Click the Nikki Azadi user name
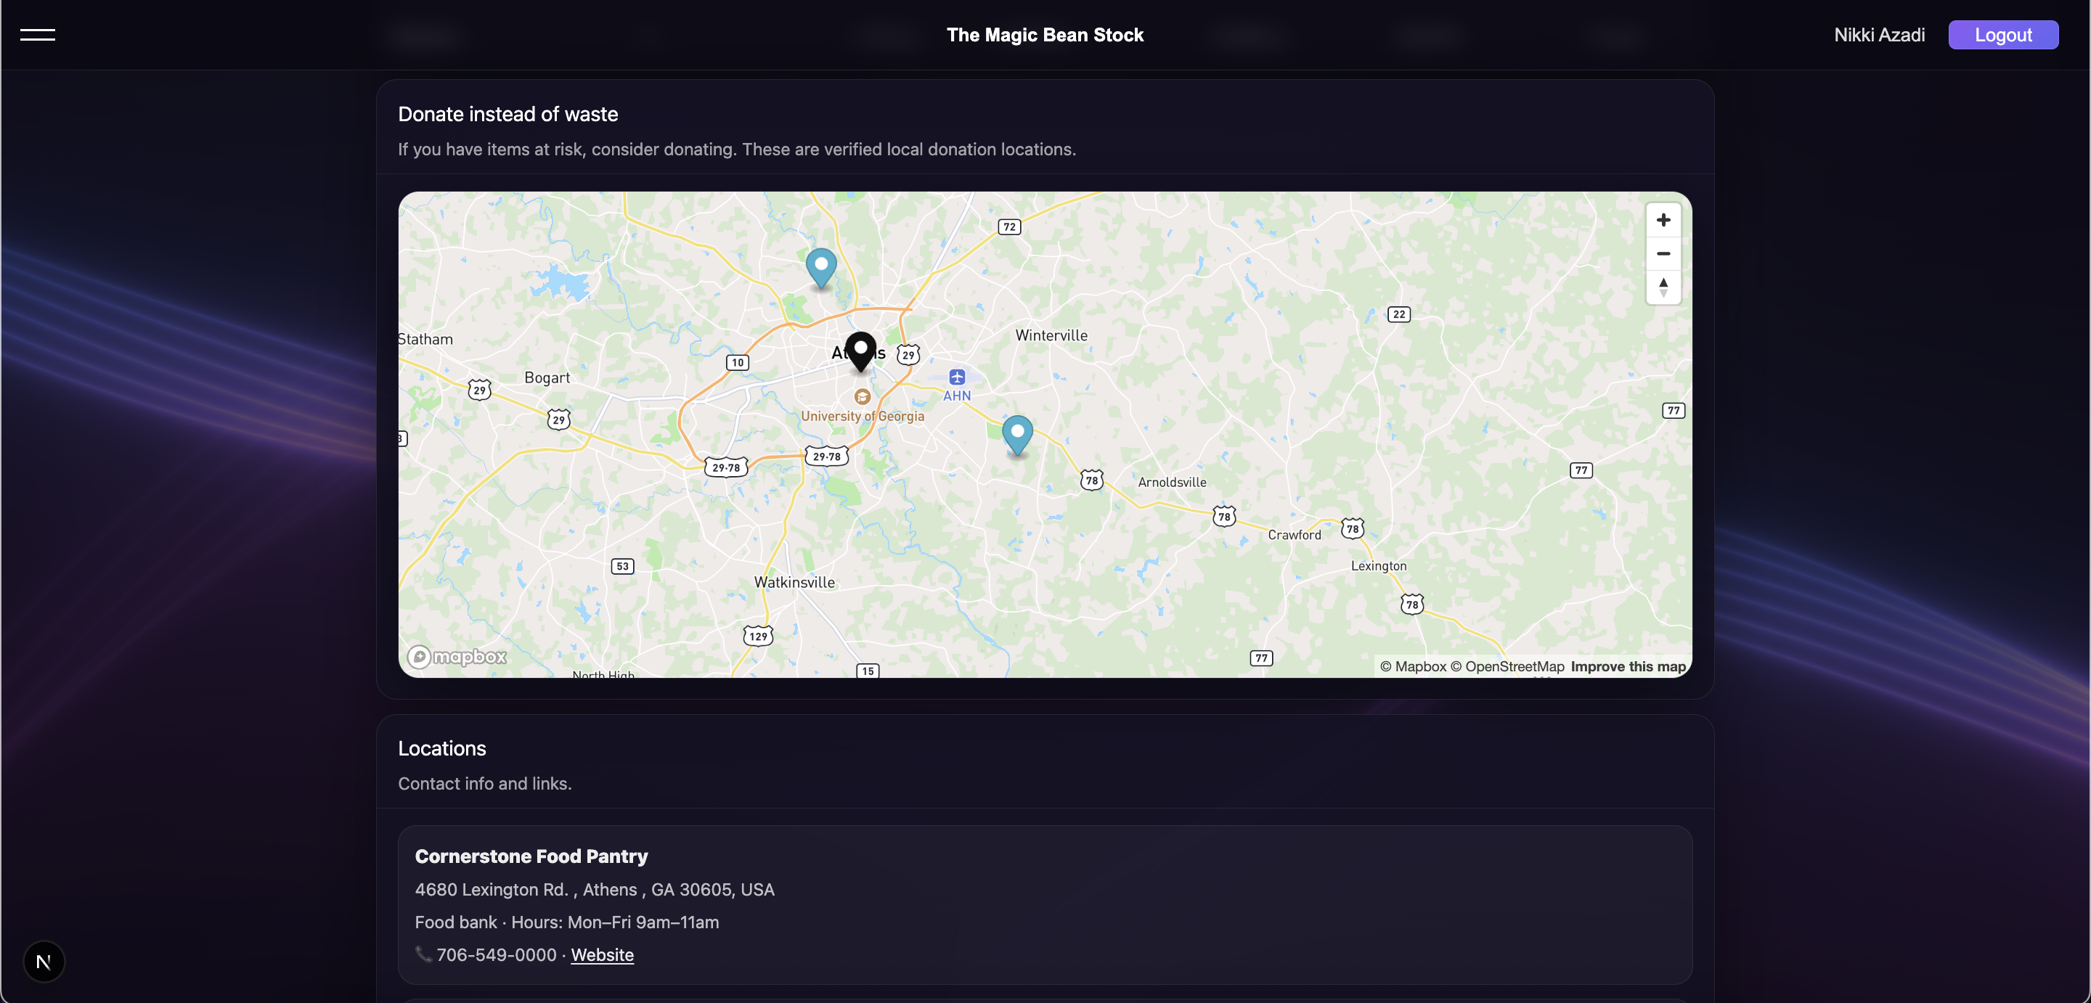The height and width of the screenshot is (1003, 2091). coord(1878,35)
